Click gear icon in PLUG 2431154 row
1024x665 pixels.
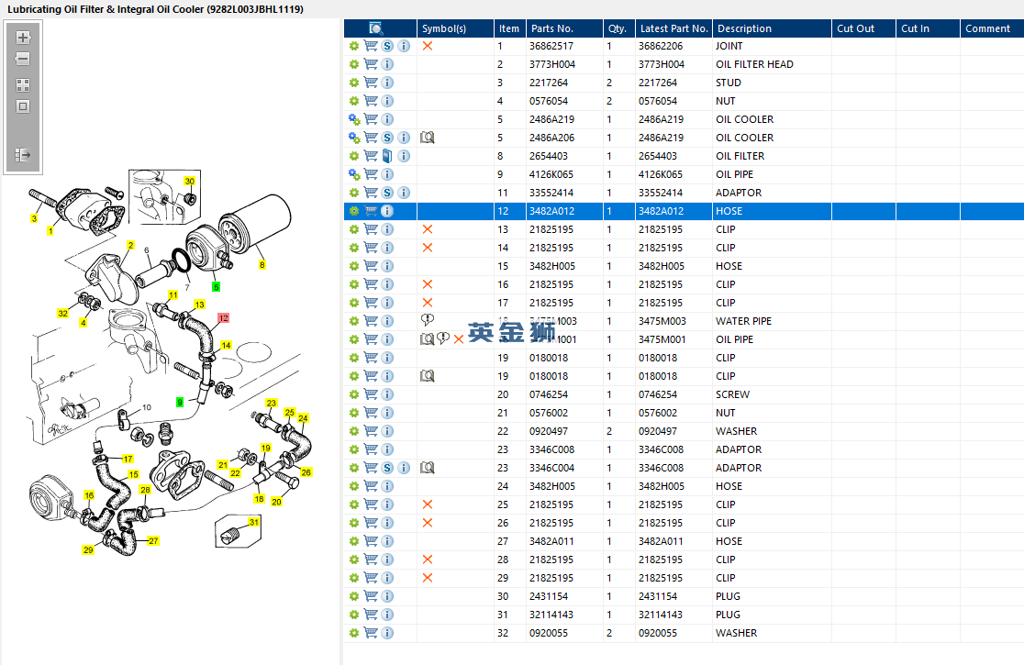click(x=354, y=596)
